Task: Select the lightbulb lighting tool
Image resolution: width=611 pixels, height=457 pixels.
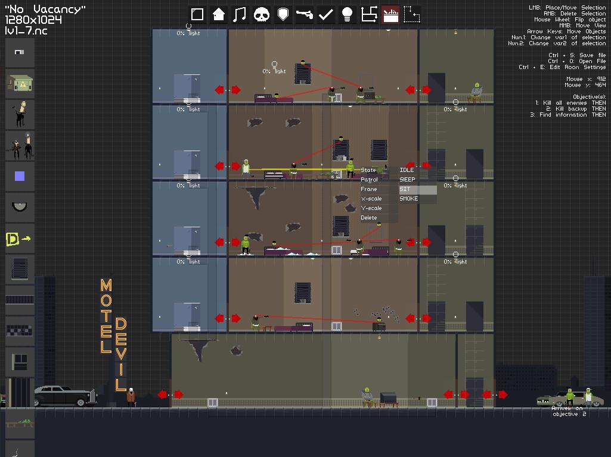Action: tap(348, 13)
